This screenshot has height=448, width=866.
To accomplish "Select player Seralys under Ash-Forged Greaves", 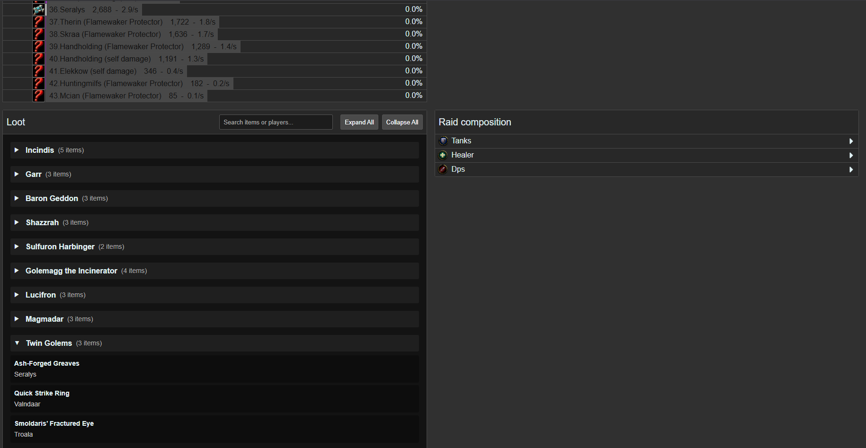I will tap(25, 374).
